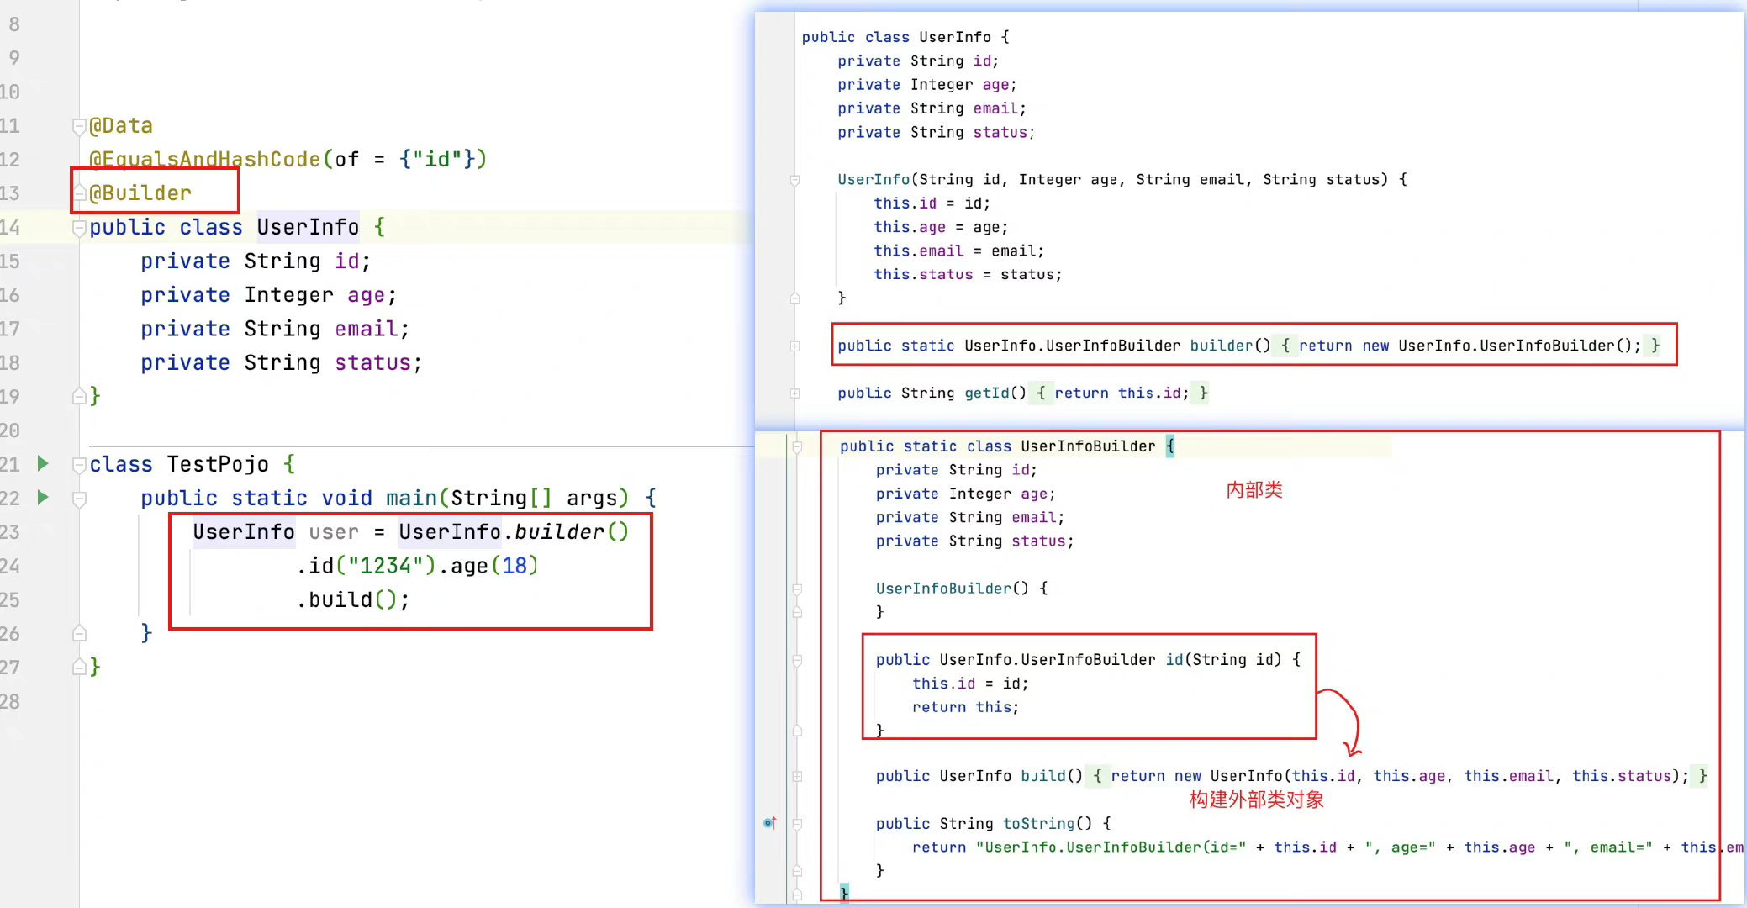This screenshot has height=908, width=1747.
Task: Fold the main method body
Action: [79, 499]
